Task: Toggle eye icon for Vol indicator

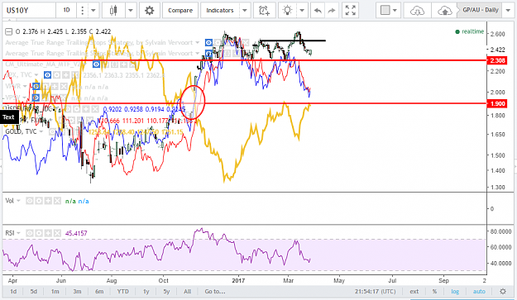Action: click(29, 201)
